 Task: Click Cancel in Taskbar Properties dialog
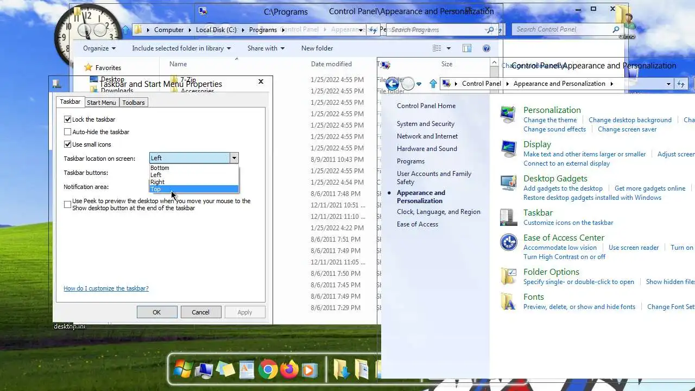(x=200, y=312)
